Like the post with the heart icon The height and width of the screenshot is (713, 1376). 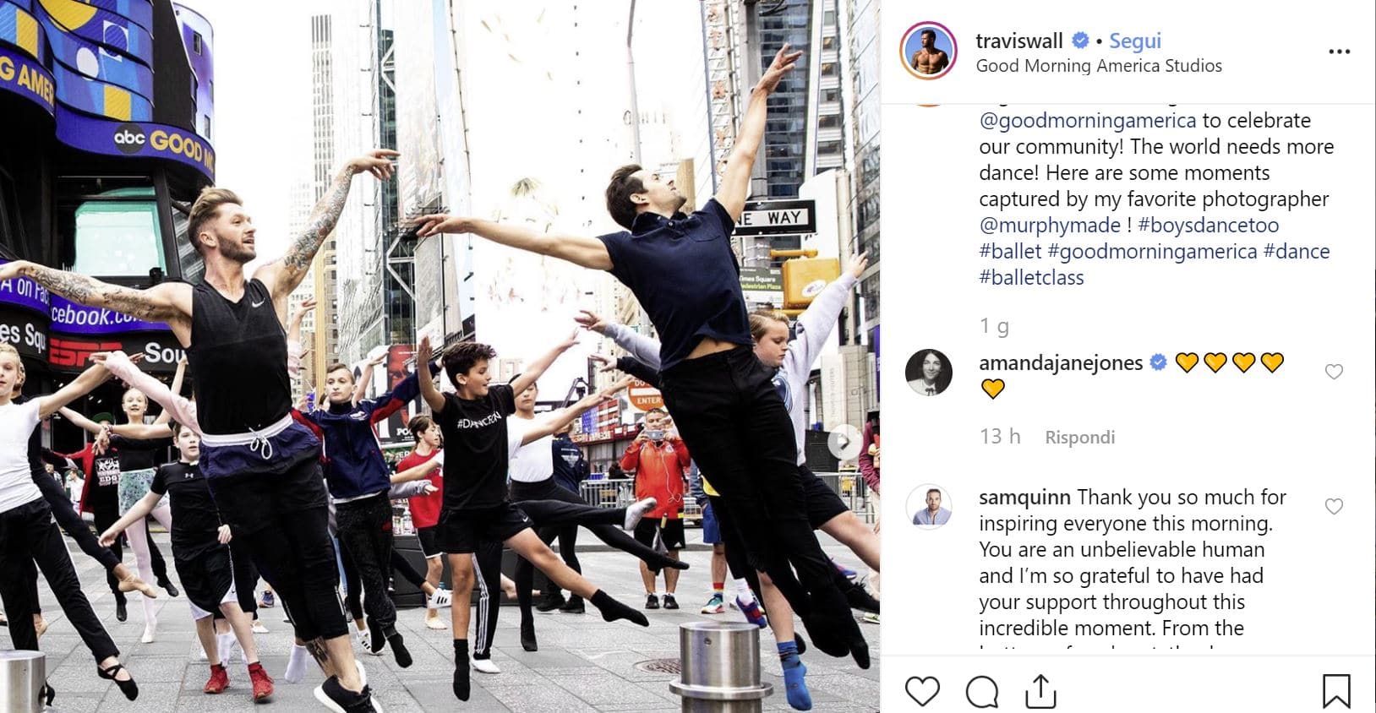pos(922,692)
